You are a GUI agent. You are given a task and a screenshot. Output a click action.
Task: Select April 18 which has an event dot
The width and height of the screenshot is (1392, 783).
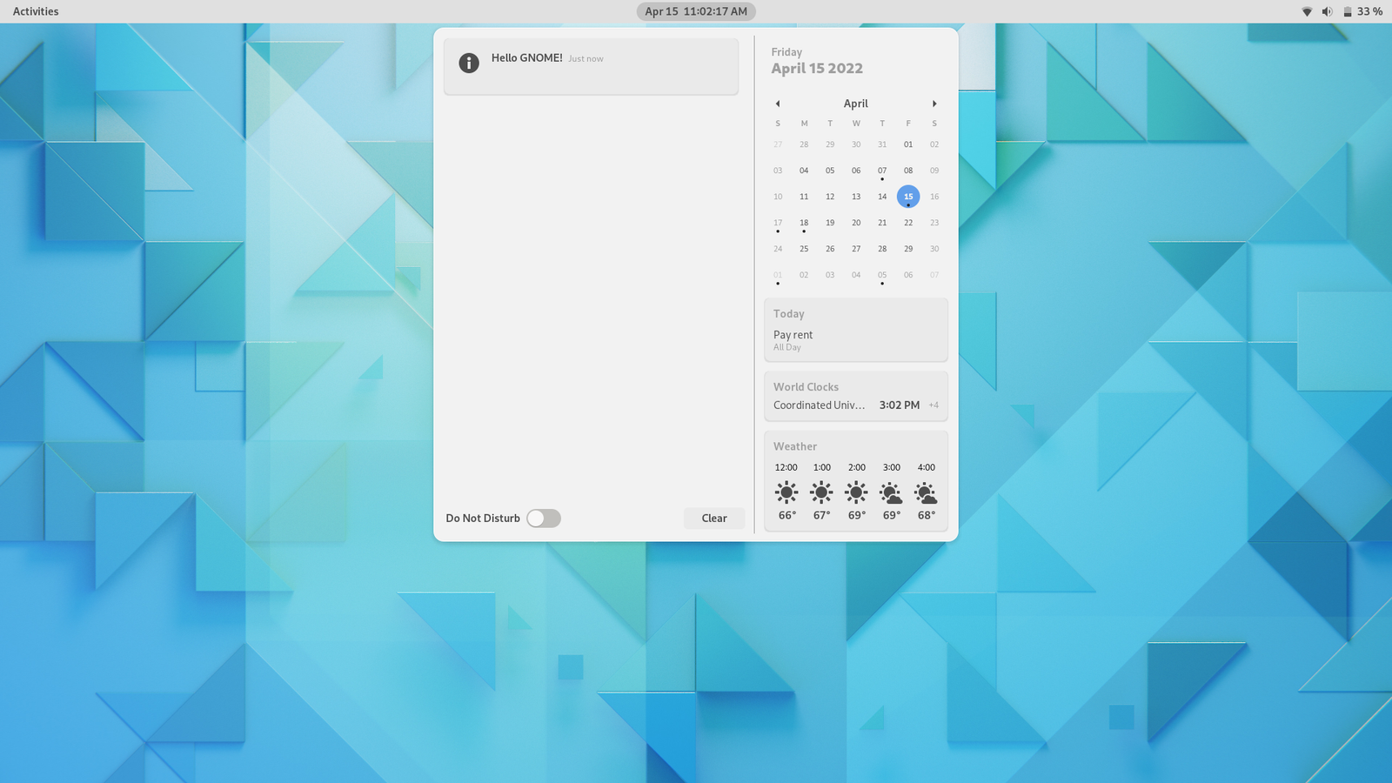tap(804, 223)
